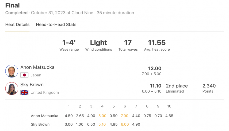The width and height of the screenshot is (229, 131).
Task: Open the Sky Brown athlete name link
Action: click(x=32, y=85)
